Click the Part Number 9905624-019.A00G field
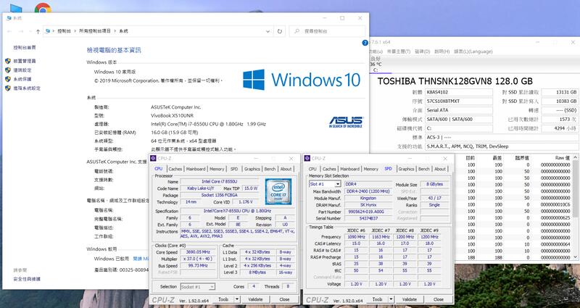The image size is (580, 308). [368, 212]
